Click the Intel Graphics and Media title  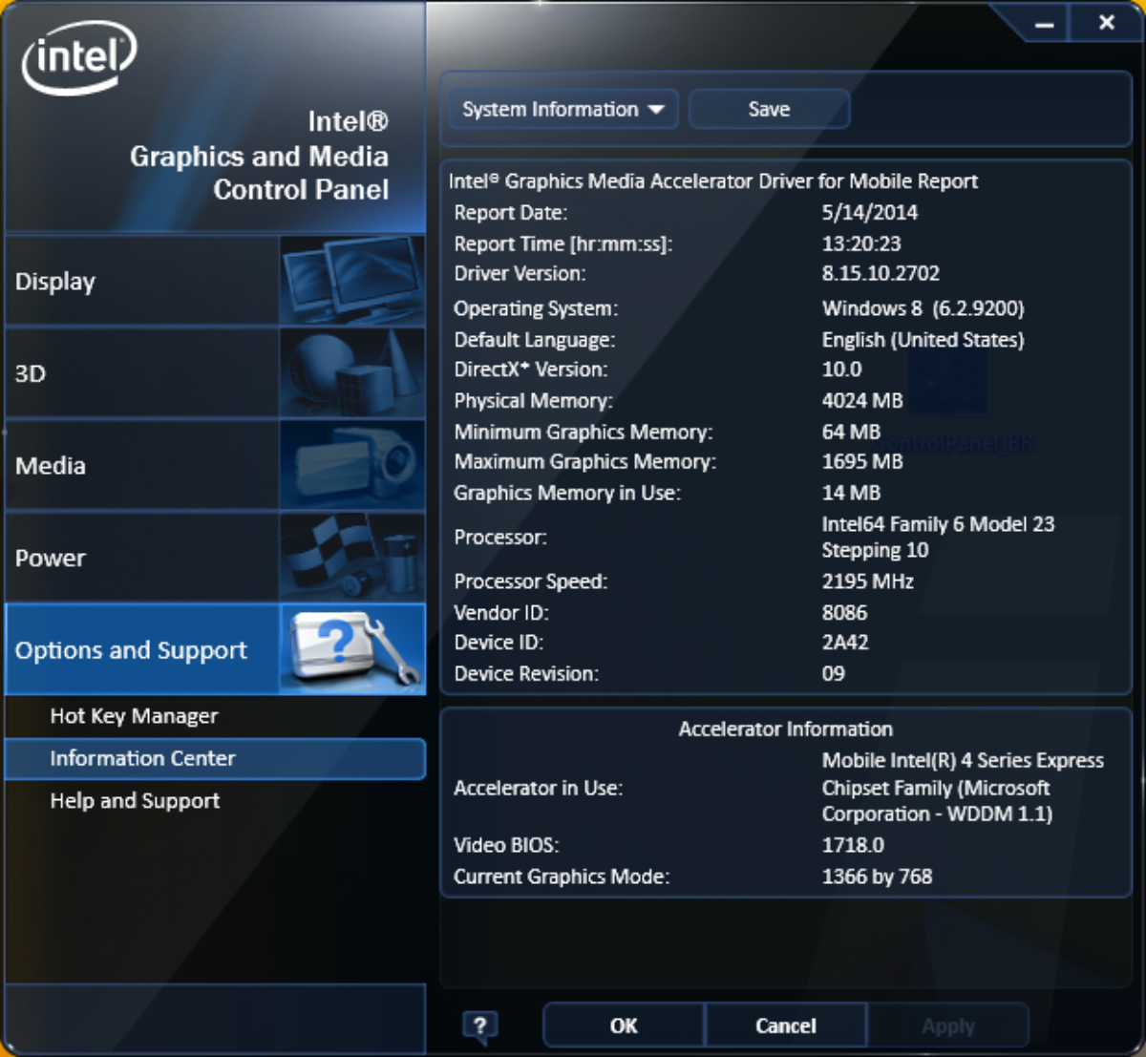[259, 156]
